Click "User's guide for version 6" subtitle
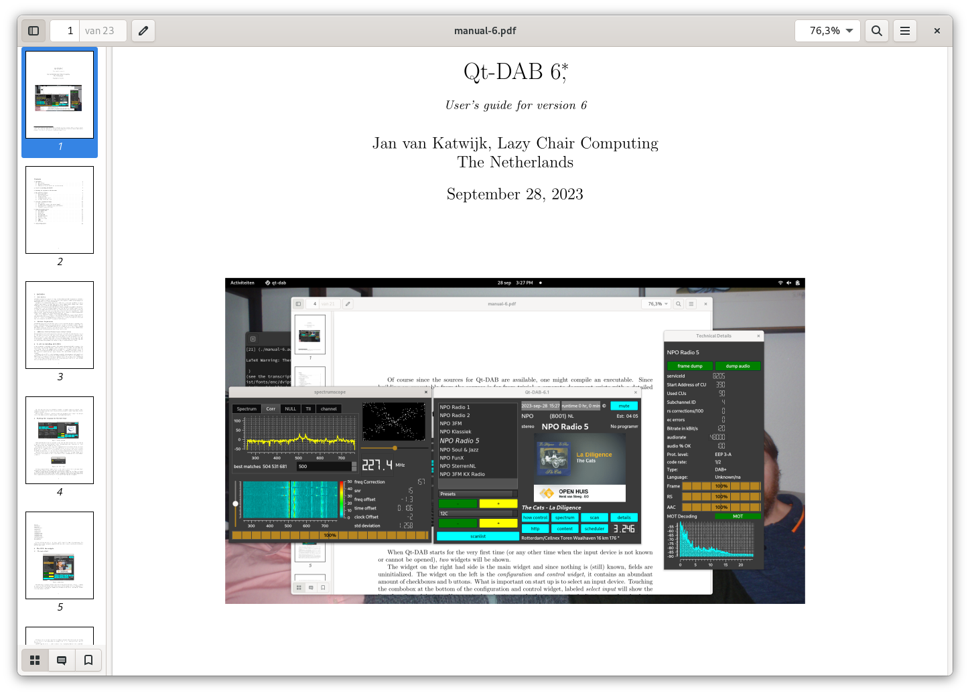 516,105
